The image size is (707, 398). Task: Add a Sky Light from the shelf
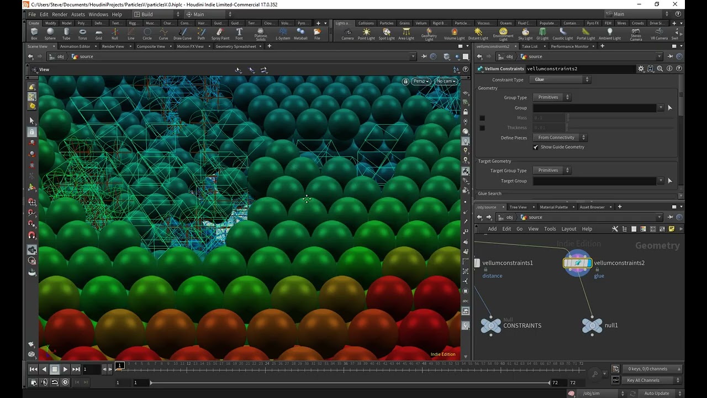525,34
